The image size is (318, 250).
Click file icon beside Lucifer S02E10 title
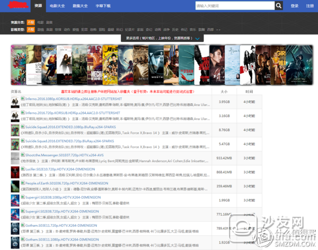(23, 168)
